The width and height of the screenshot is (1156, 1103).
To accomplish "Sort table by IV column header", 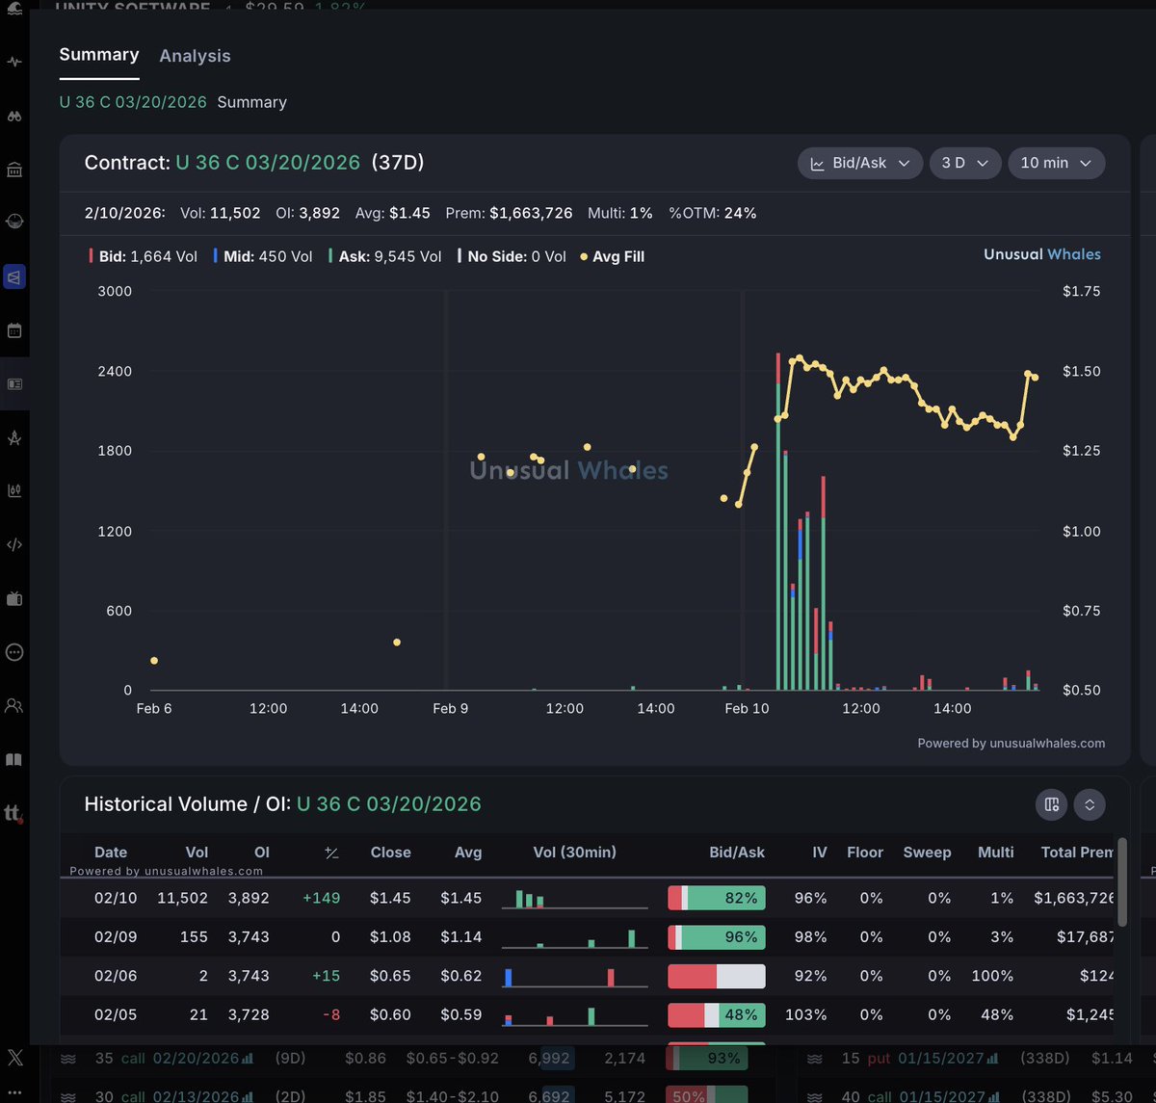I will (818, 852).
